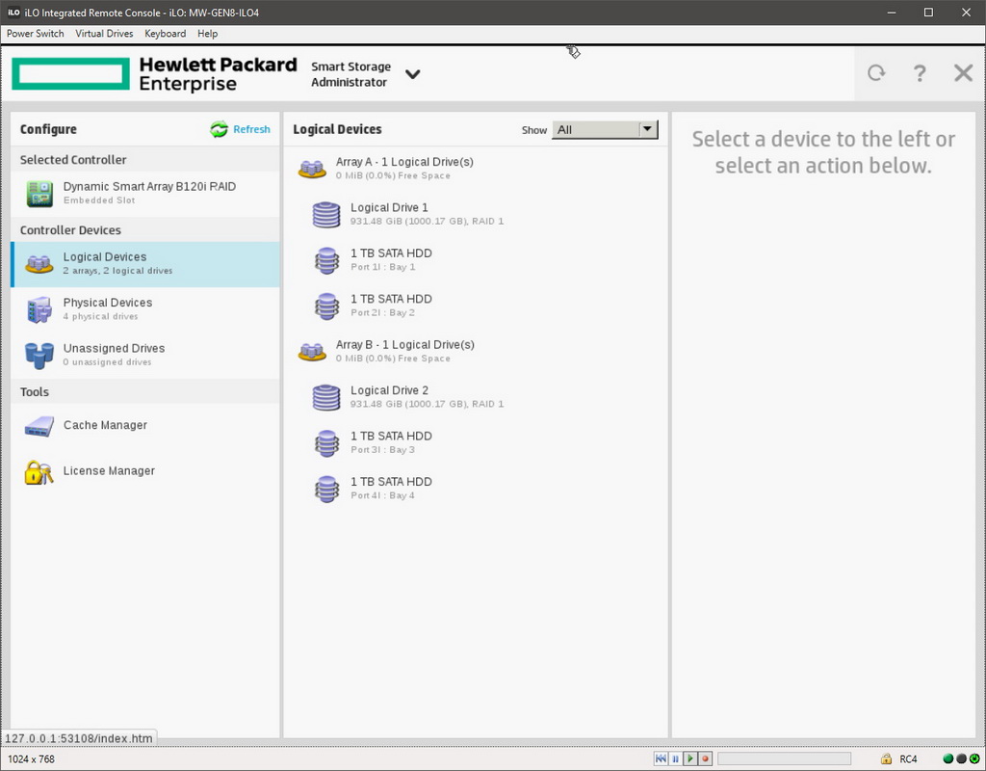Click the Hewlett Packard Enterprise logo
Viewport: 986px width, 771px height.
click(154, 73)
